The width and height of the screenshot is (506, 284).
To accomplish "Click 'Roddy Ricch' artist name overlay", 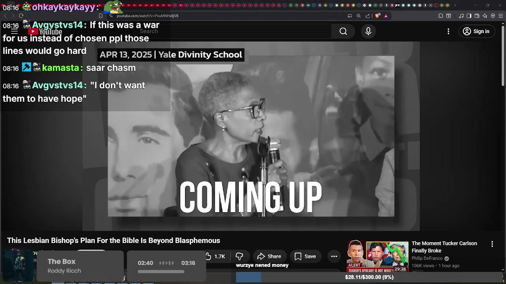I will pyautogui.click(x=64, y=271).
